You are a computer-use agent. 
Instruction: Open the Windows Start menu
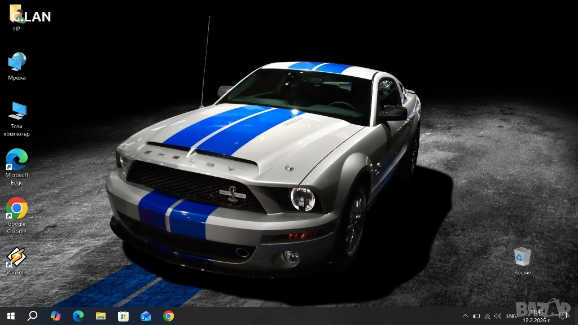pos(11,316)
